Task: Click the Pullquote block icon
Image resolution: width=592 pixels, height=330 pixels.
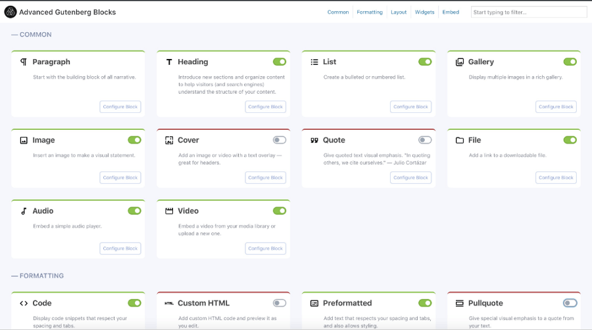Action: pos(460,303)
